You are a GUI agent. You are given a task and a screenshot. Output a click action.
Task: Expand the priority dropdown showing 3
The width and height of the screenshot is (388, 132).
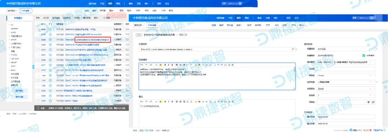(346, 95)
